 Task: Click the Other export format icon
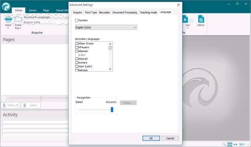click(x=201, y=19)
